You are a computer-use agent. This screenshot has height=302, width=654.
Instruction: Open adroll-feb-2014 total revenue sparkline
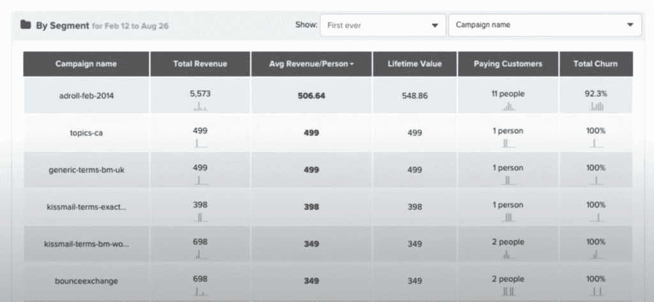pyautogui.click(x=200, y=106)
